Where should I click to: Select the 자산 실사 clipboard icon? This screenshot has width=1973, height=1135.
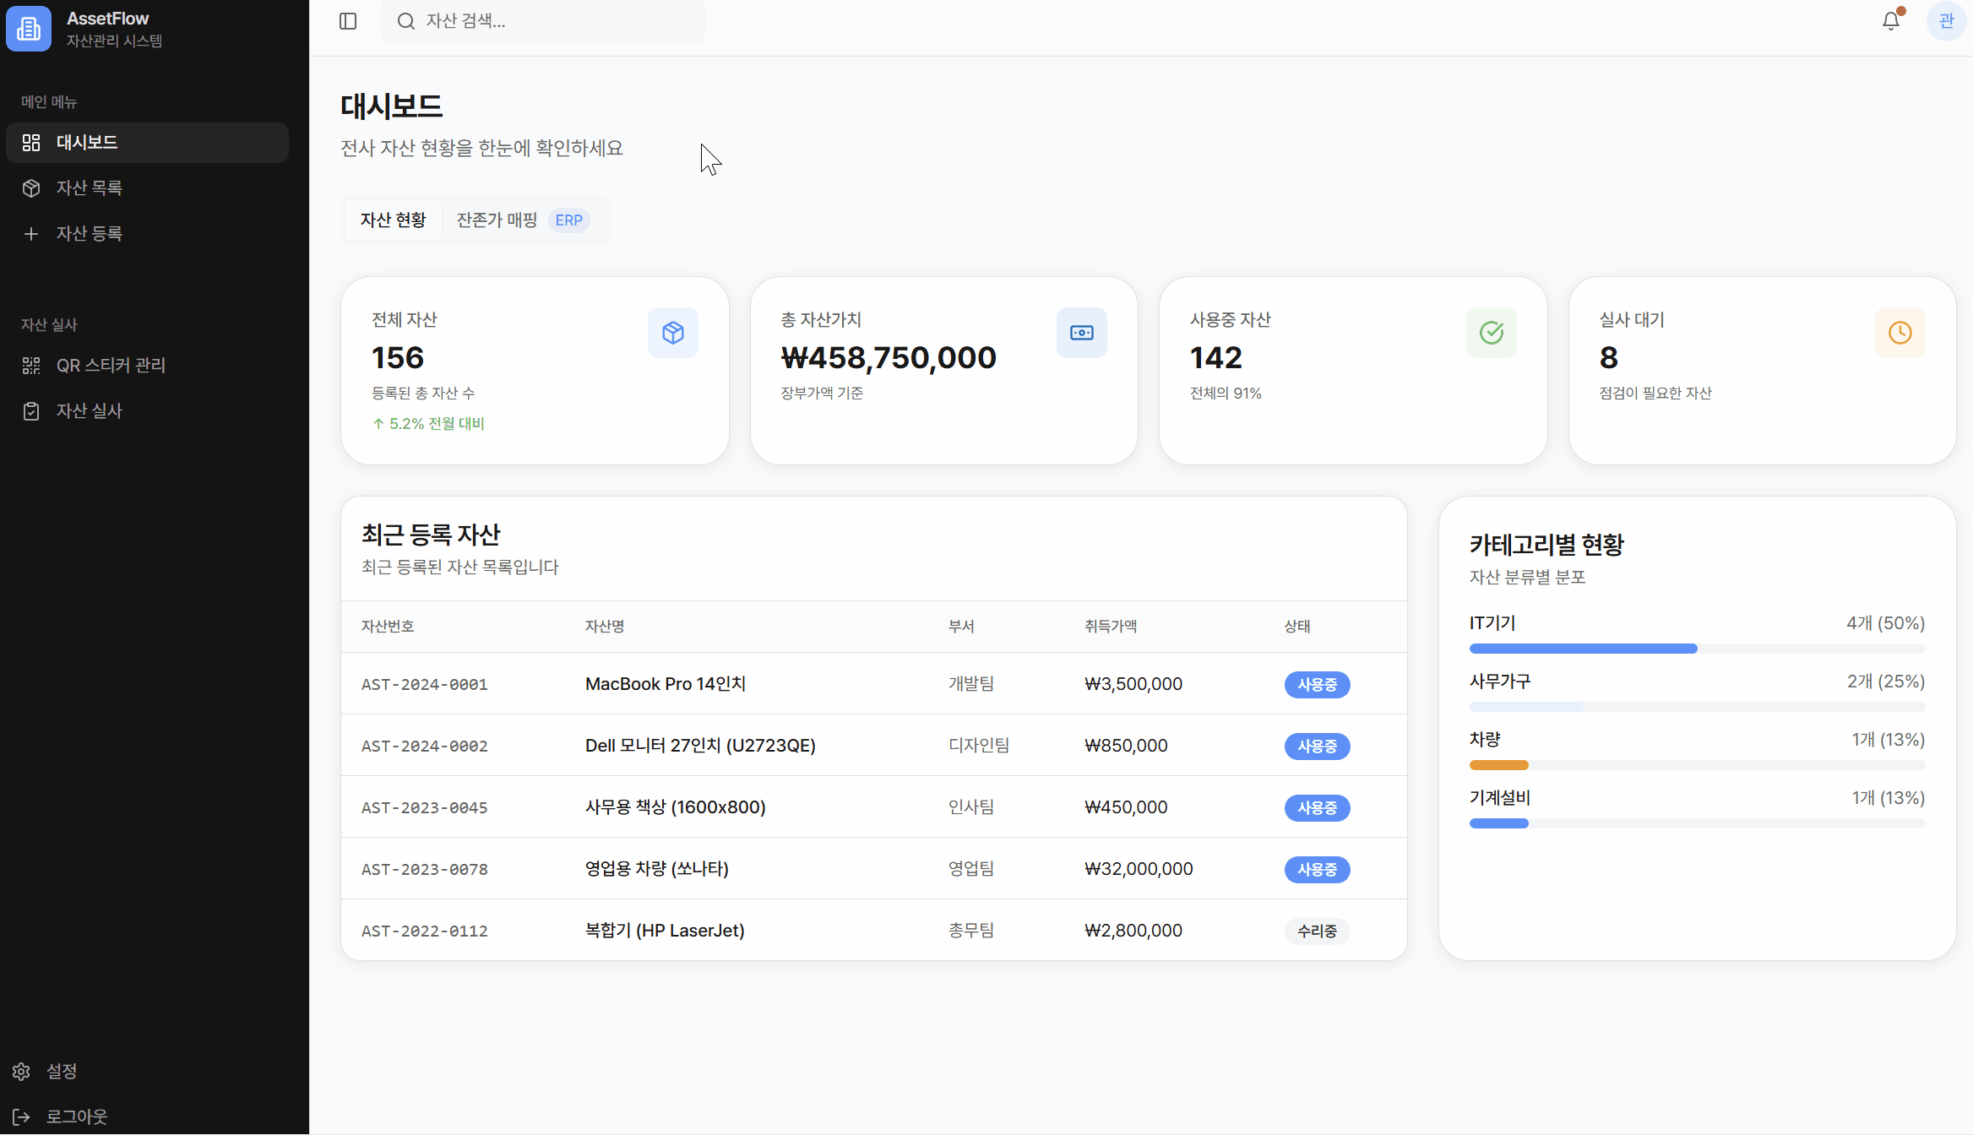[31, 411]
